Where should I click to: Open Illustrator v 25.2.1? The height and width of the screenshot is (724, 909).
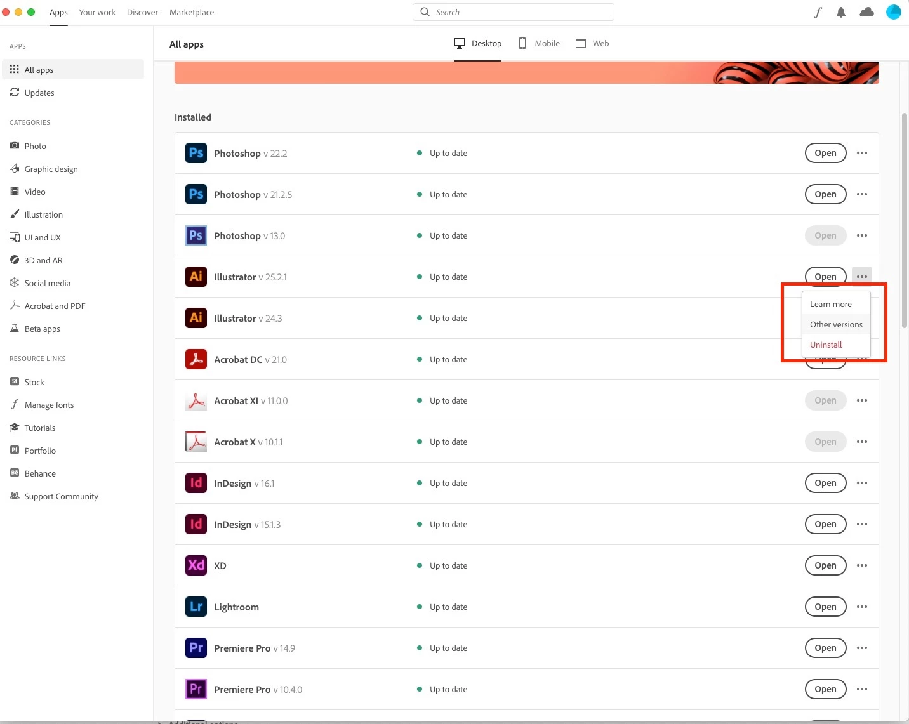click(x=825, y=277)
